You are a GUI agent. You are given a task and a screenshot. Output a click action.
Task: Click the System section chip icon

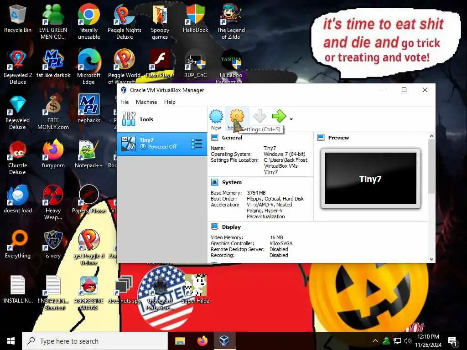pos(214,182)
